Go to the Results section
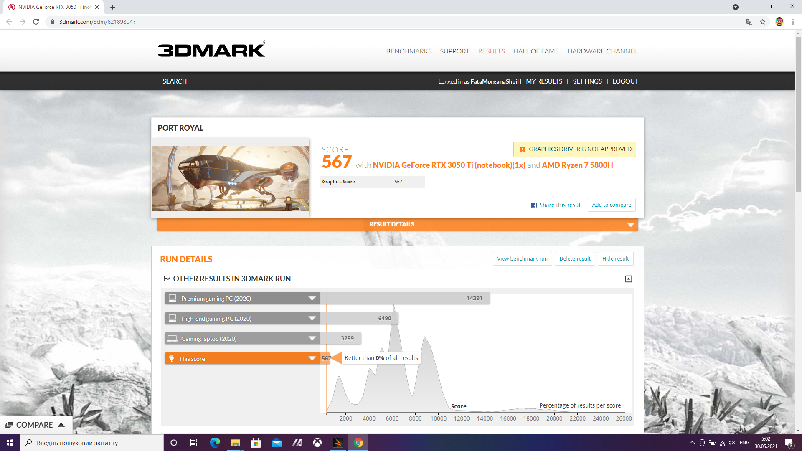The width and height of the screenshot is (802, 451). (x=491, y=51)
